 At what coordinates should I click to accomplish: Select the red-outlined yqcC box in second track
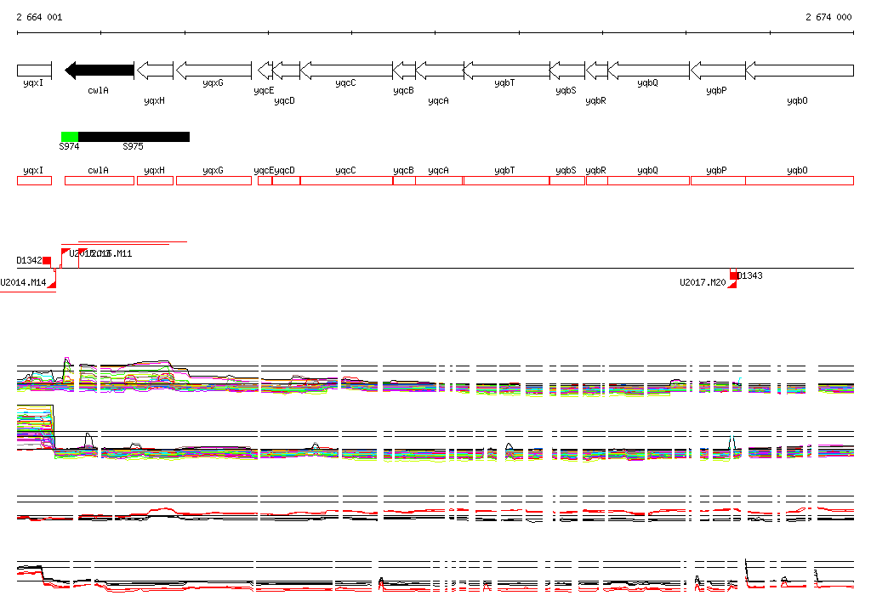pyautogui.click(x=346, y=180)
